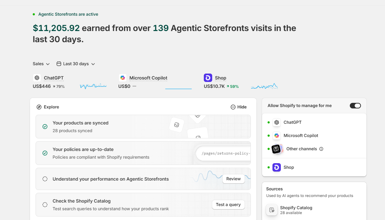
Task: Click the ChatGPT sales sparkline chart
Action: 93,86
